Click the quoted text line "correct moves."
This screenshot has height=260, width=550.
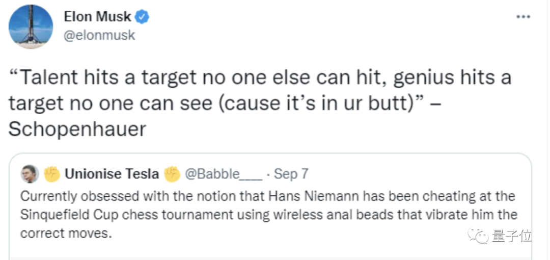(66, 233)
